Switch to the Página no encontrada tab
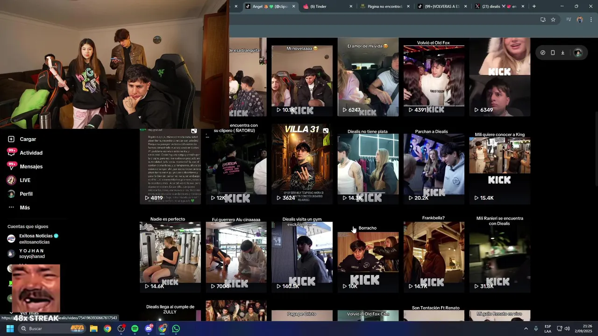The height and width of the screenshot is (336, 598). click(384, 7)
